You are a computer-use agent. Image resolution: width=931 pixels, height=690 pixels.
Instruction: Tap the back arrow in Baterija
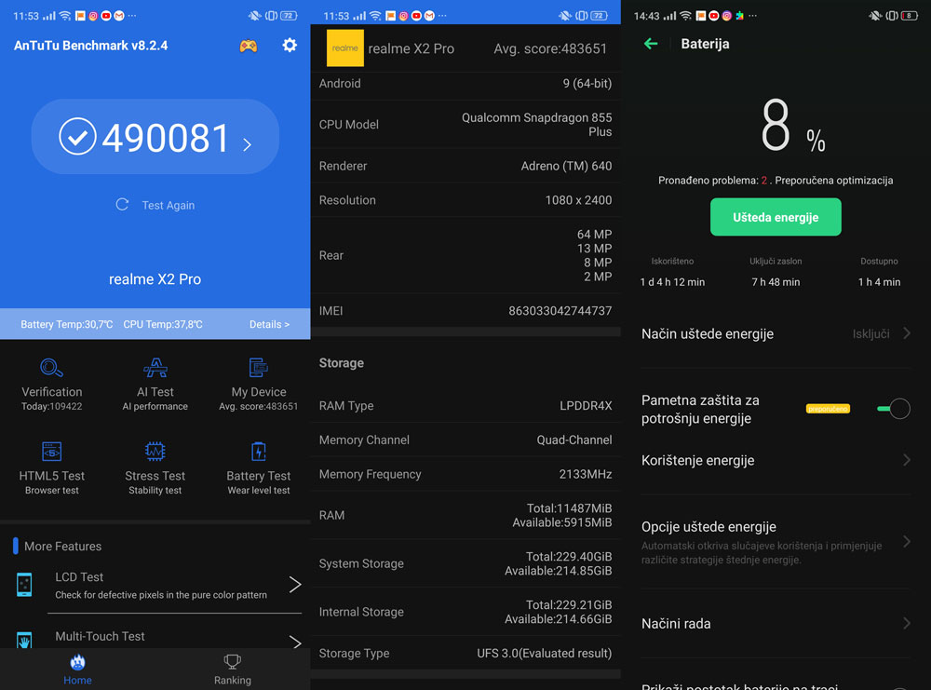[651, 44]
